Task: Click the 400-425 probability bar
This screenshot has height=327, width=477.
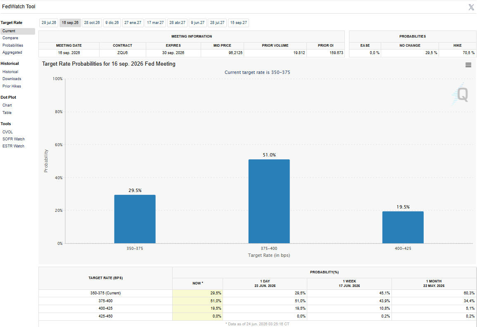Action: coord(403,227)
